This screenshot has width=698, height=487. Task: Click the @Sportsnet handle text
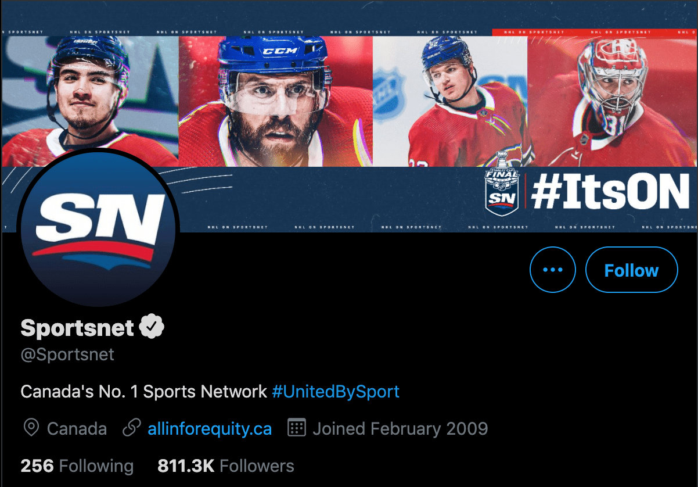tap(66, 354)
